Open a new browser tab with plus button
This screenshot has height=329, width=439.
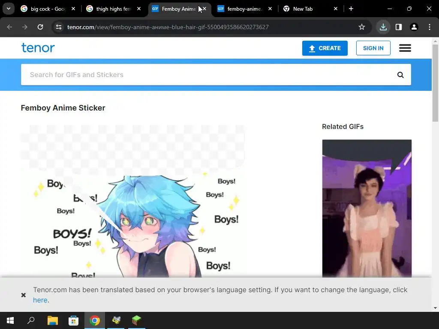(x=351, y=9)
